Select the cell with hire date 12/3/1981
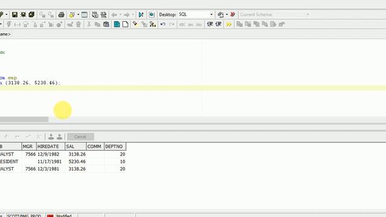The height and width of the screenshot is (217, 386). [x=51, y=169]
